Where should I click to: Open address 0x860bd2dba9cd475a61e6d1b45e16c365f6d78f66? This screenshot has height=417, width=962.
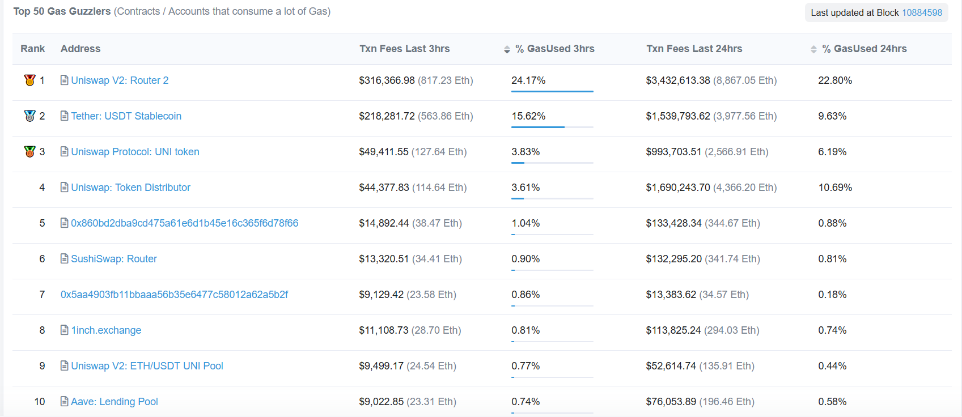coord(184,223)
